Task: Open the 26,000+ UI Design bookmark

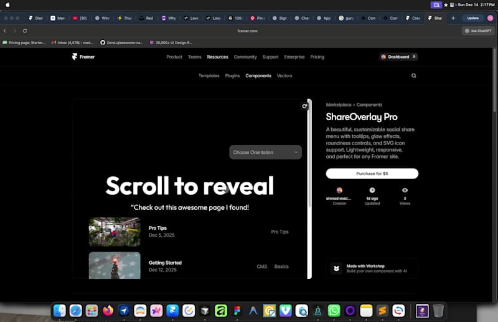Action: pyautogui.click(x=171, y=42)
